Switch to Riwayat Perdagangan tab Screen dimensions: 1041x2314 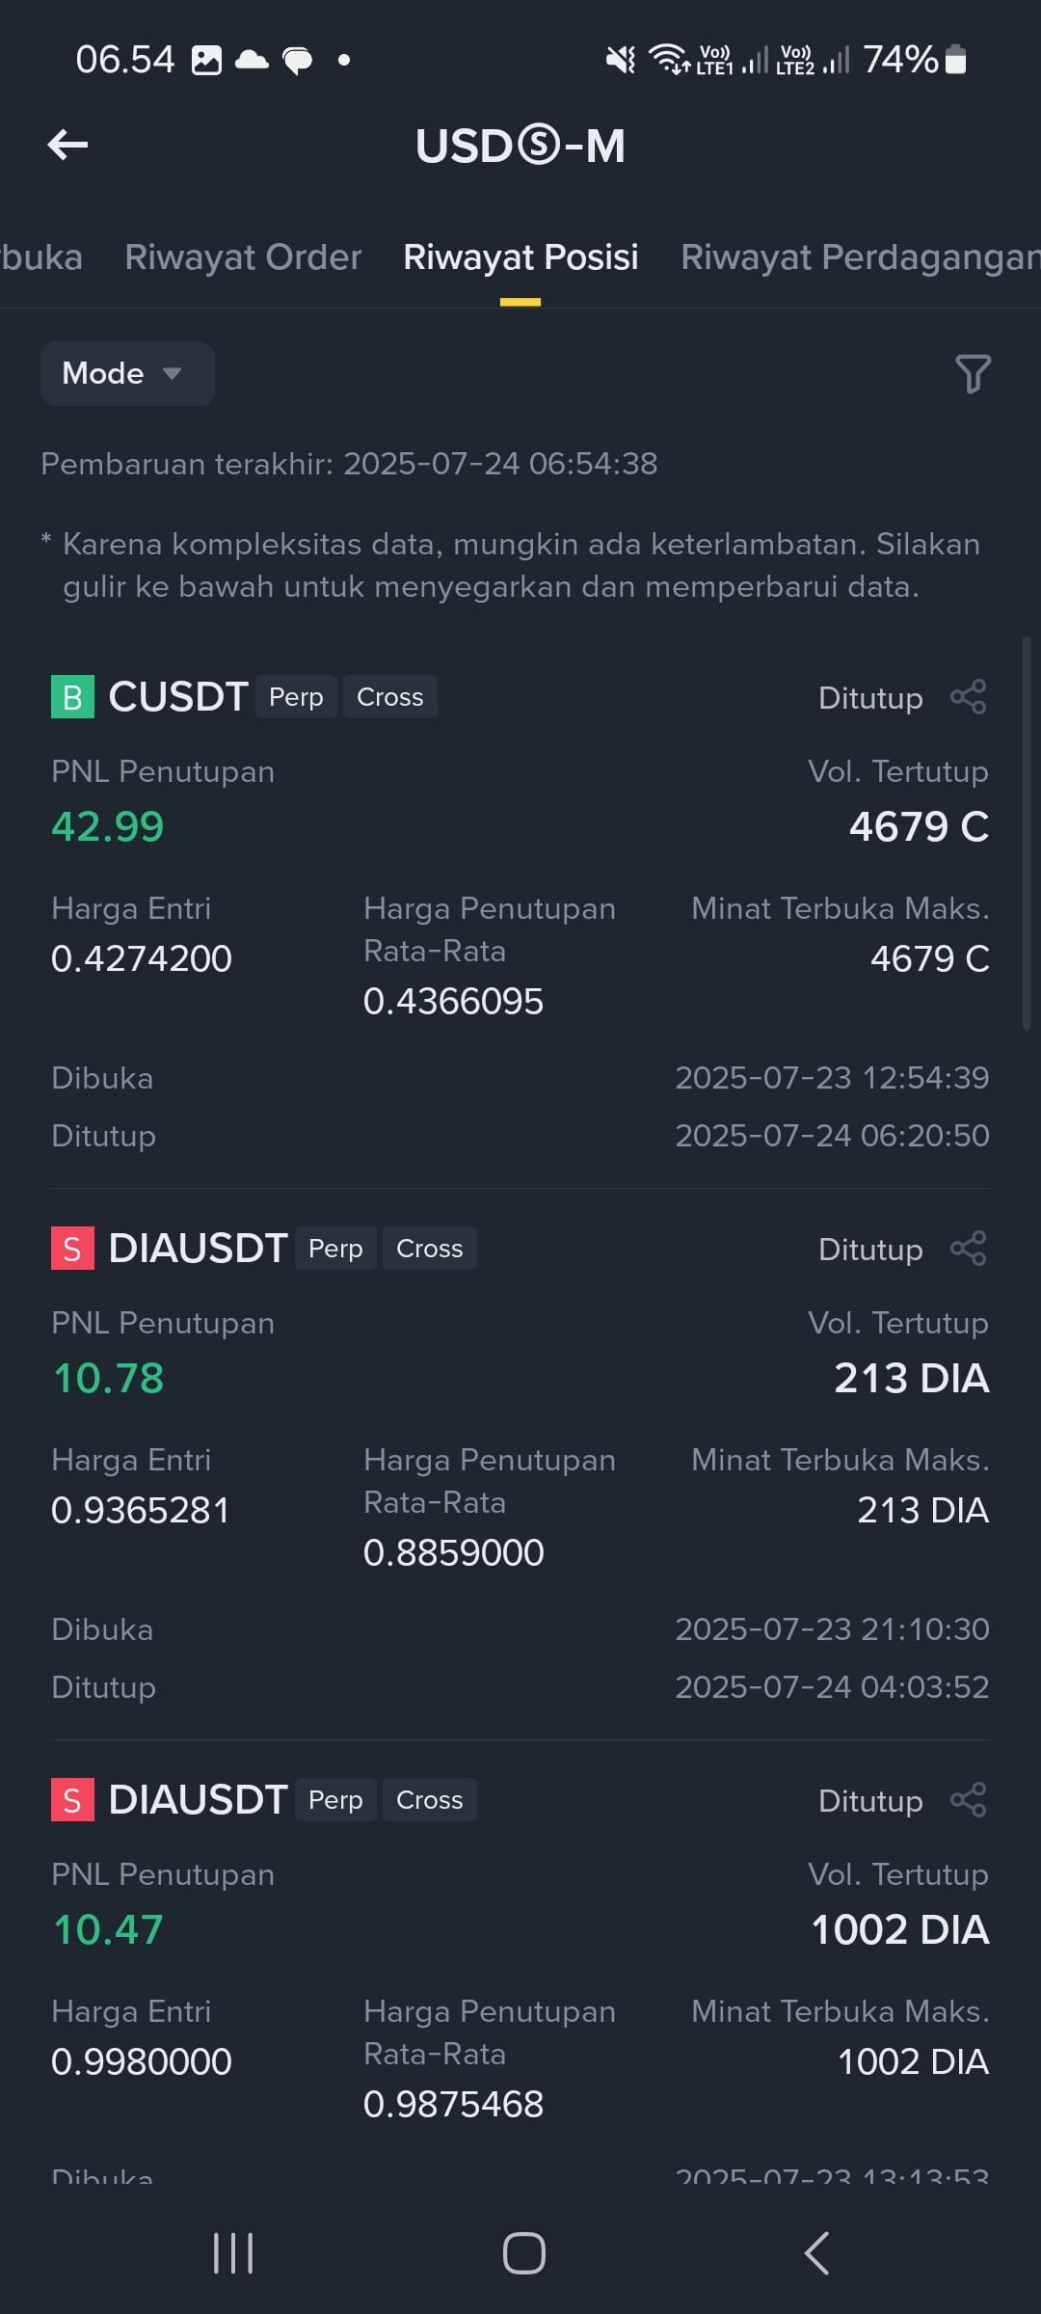tap(860, 257)
